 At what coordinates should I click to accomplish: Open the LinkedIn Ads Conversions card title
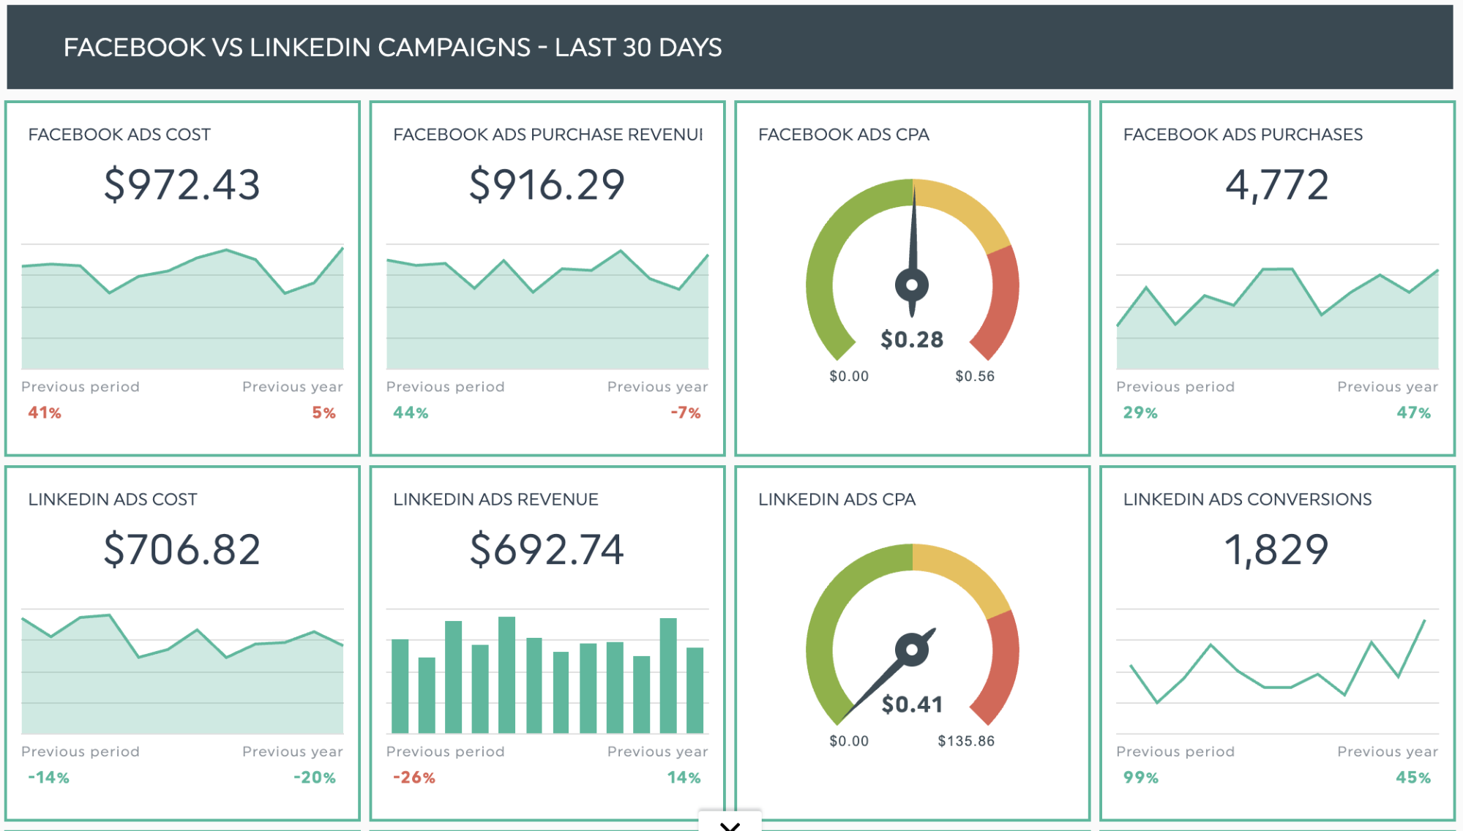(x=1247, y=499)
